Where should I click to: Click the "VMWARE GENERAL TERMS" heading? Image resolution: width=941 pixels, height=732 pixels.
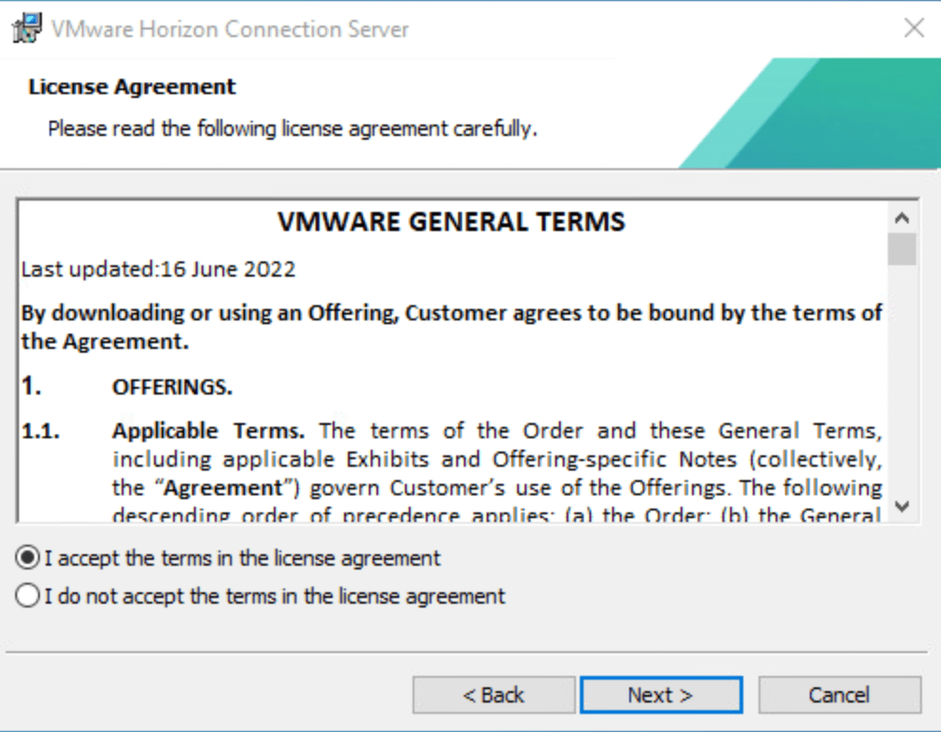point(451,222)
